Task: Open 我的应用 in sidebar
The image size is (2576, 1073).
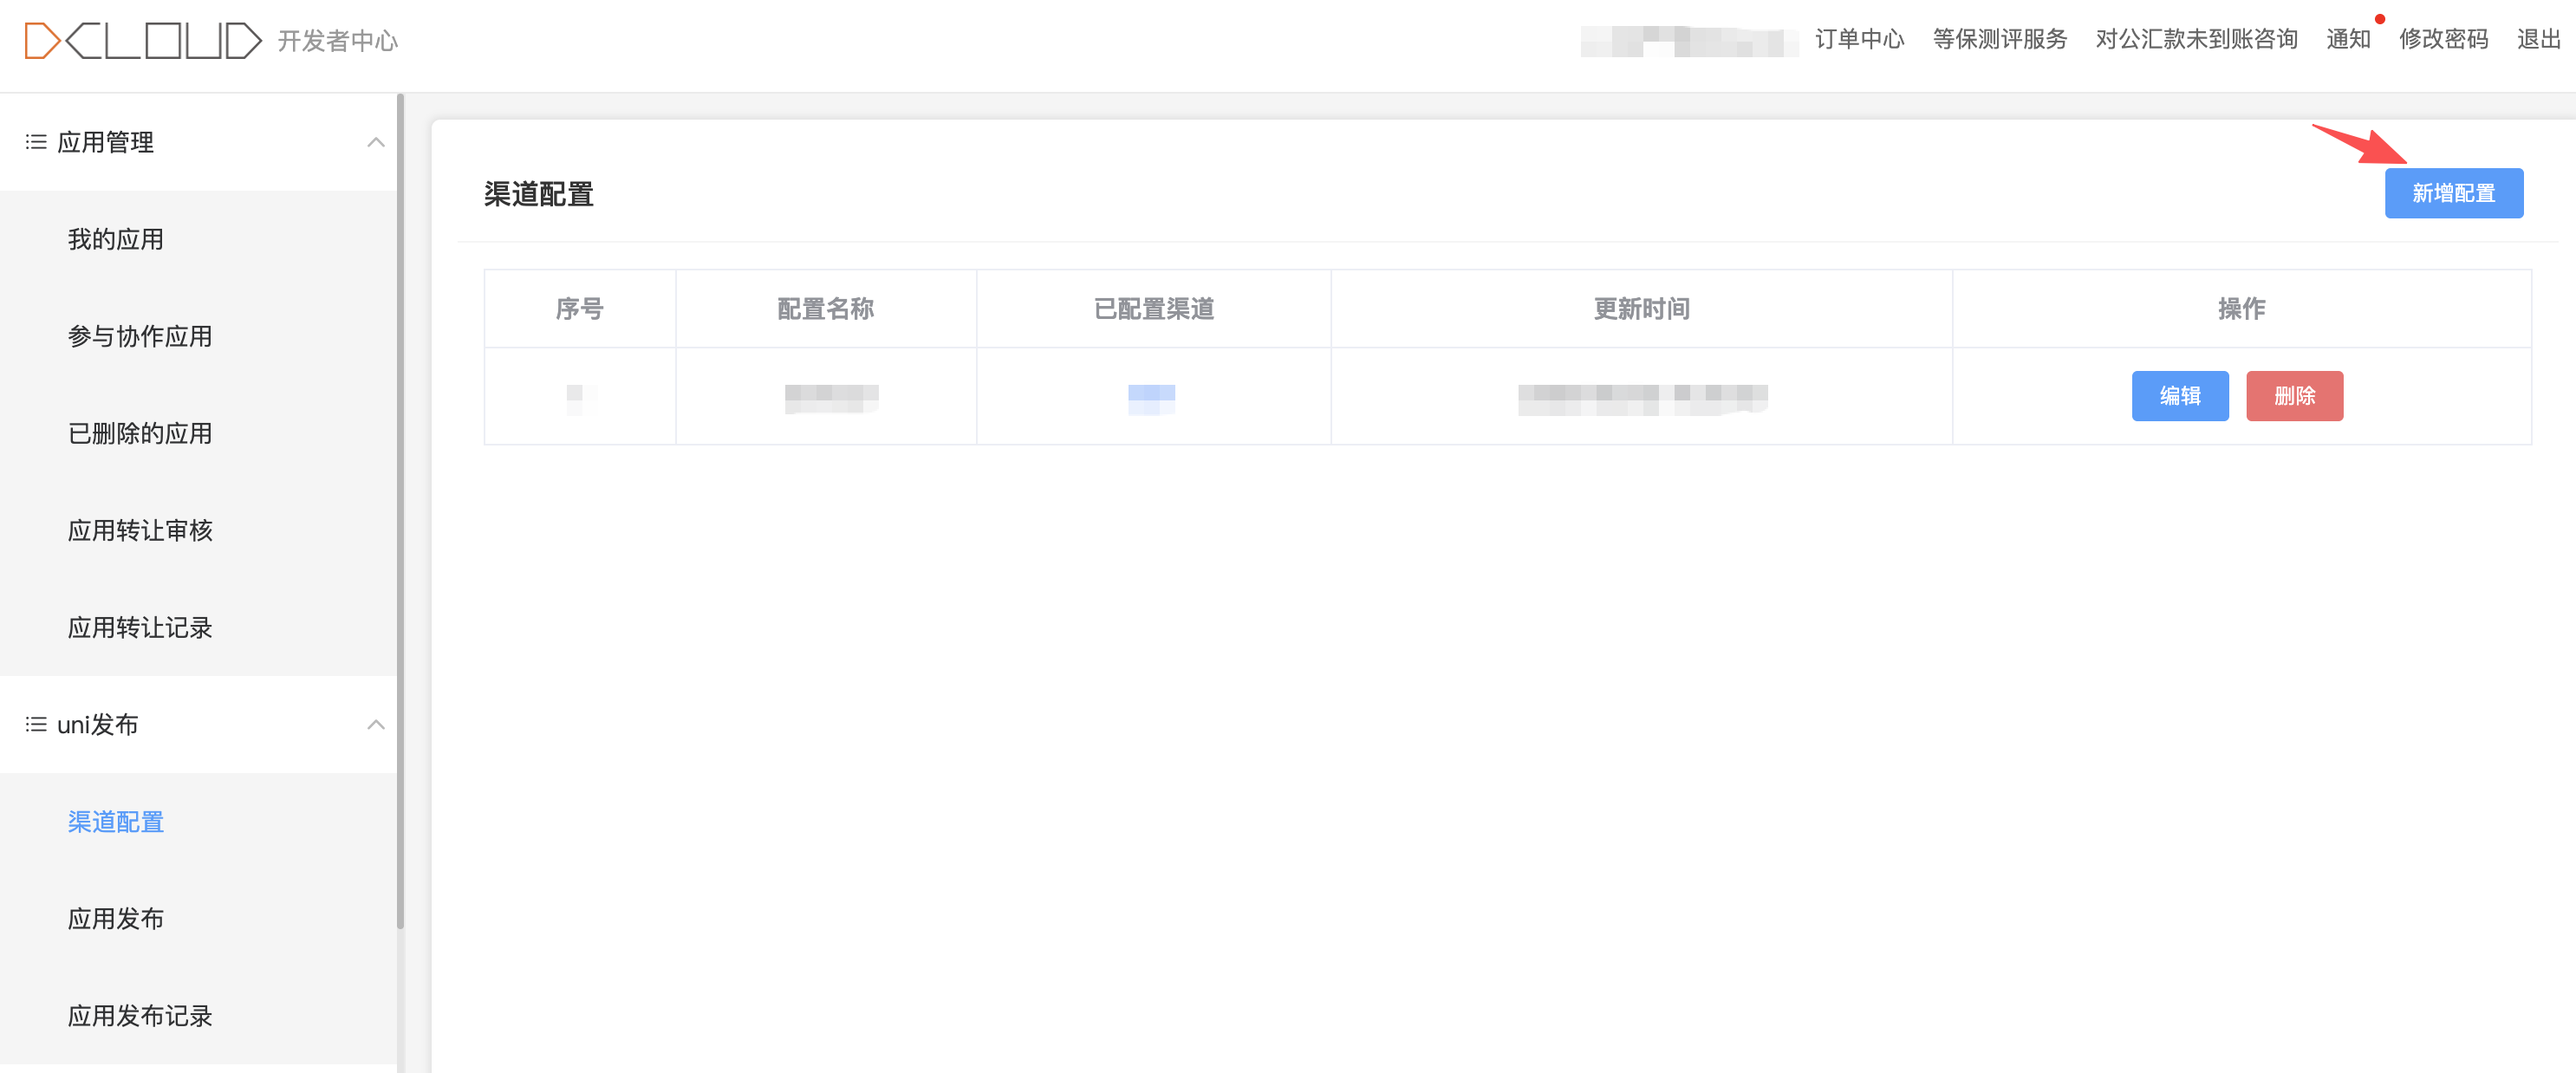Action: coord(115,239)
